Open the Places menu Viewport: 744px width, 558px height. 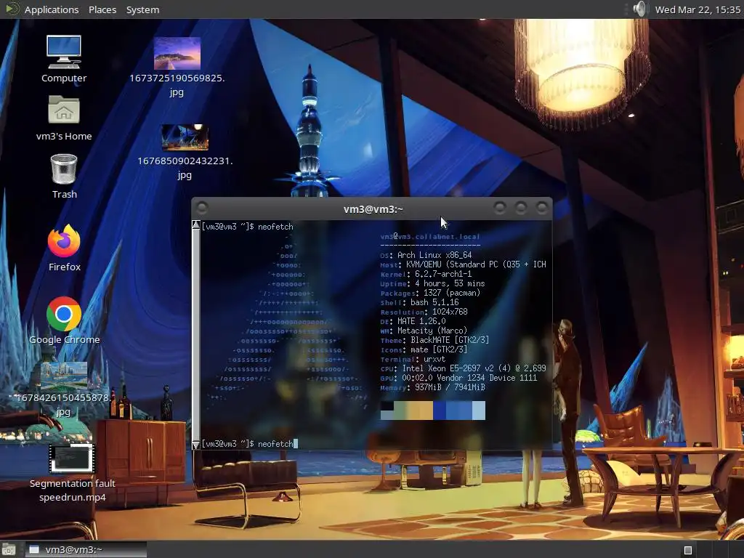click(102, 9)
